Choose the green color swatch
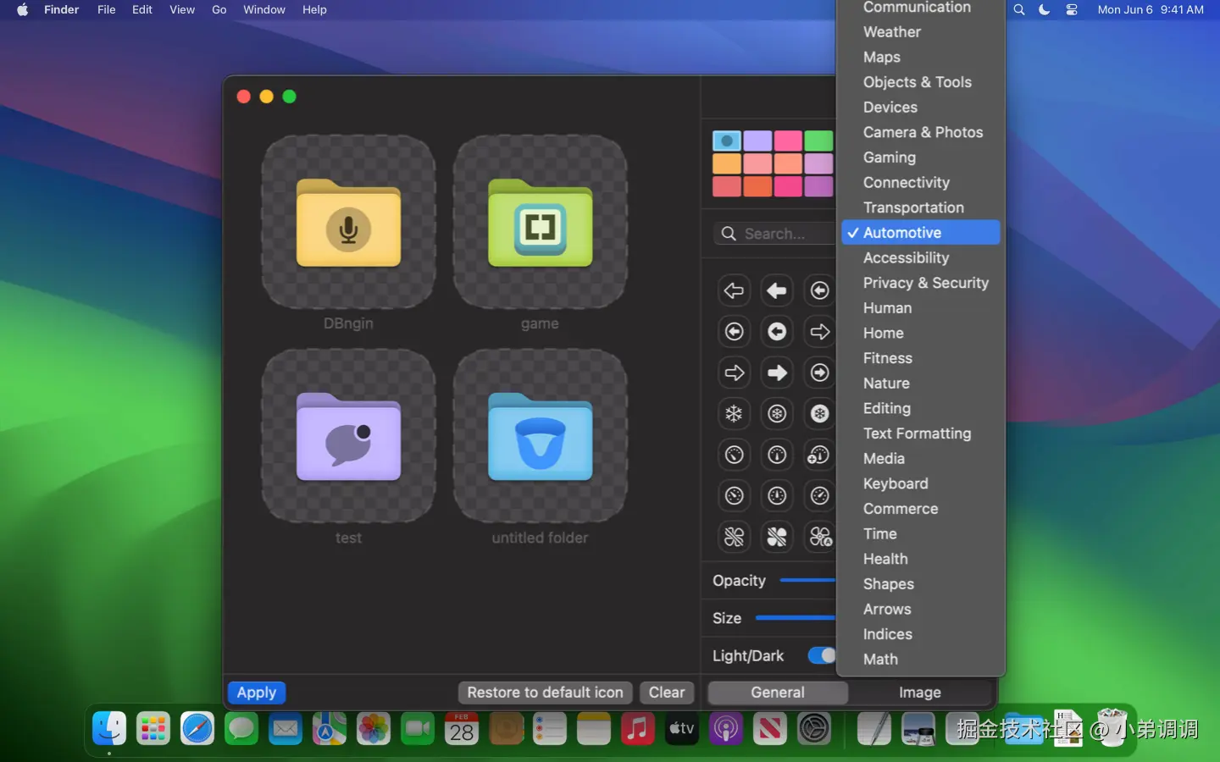The image size is (1220, 762). pyautogui.click(x=818, y=141)
